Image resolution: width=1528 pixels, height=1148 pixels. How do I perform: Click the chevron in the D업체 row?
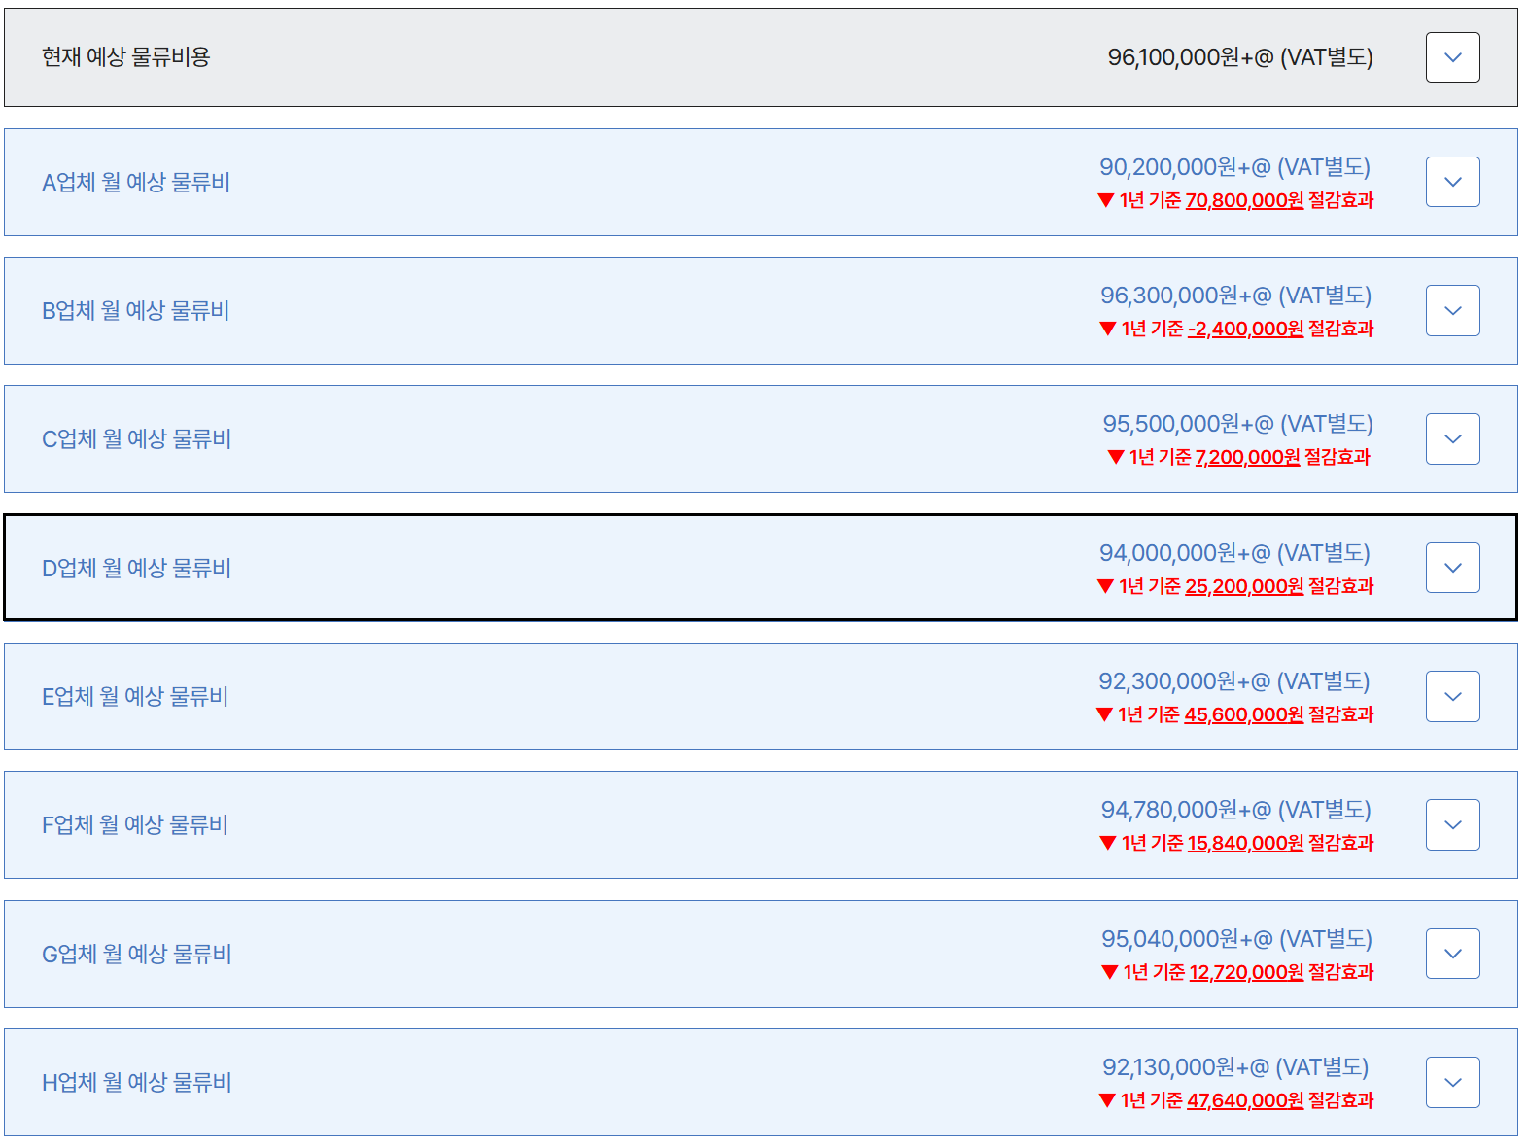[x=1452, y=568]
